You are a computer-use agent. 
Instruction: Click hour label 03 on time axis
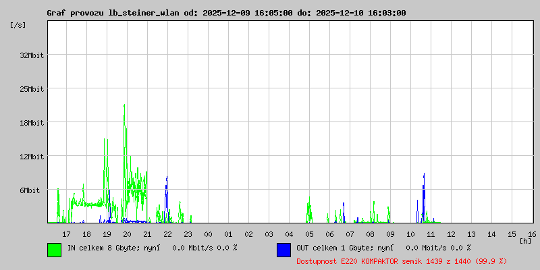[269, 234]
